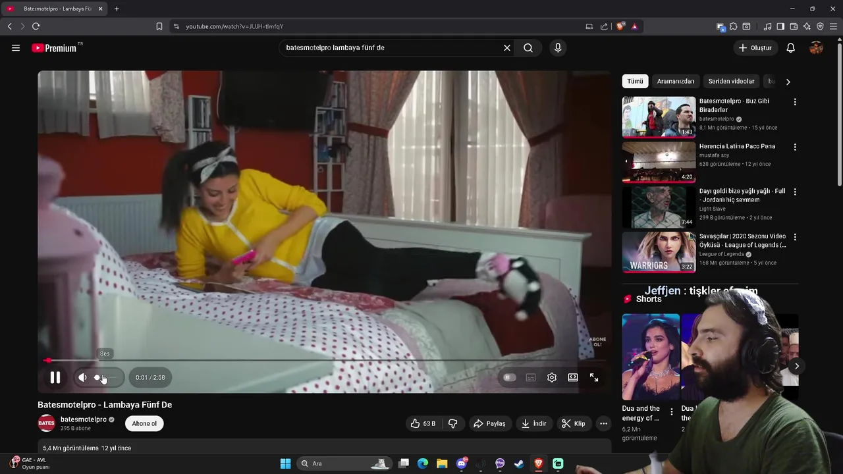Open options menu for Dayı geldi bize
The image size is (843, 474).
[795, 192]
